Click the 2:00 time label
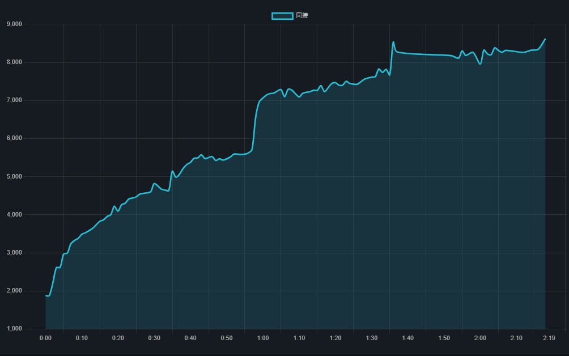Image resolution: width=569 pixels, height=356 pixels. pos(480,338)
